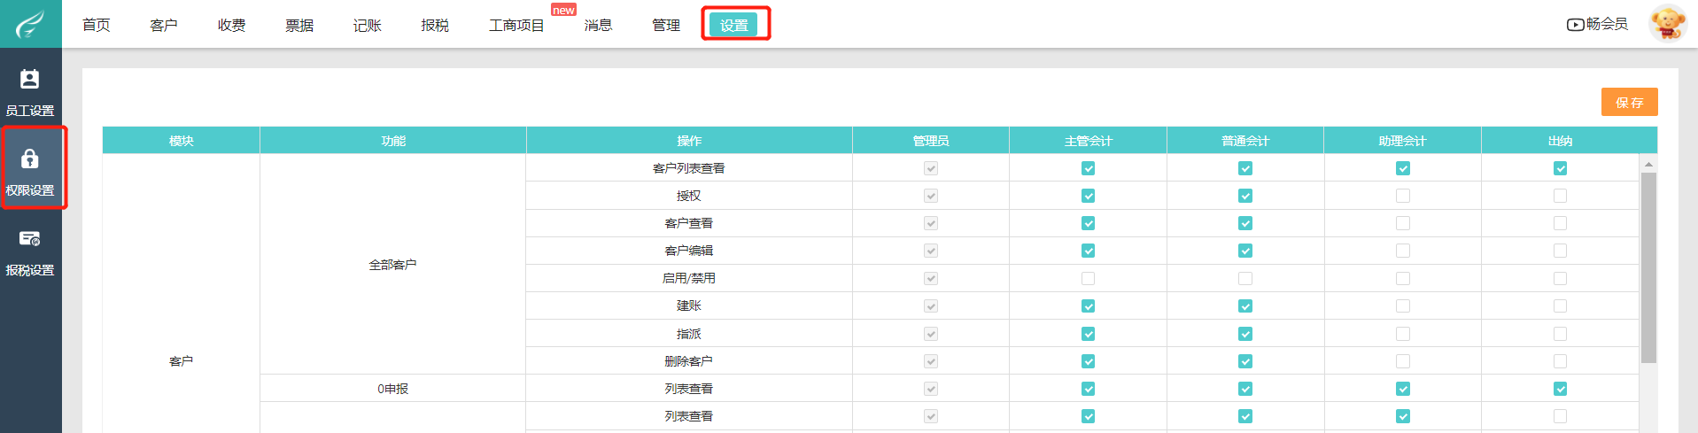
Task: Click 管理员 checkbox for 客户列表查看
Action: click(x=931, y=168)
